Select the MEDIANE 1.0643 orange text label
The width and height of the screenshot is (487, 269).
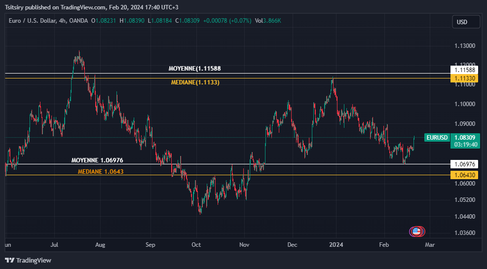click(x=101, y=171)
